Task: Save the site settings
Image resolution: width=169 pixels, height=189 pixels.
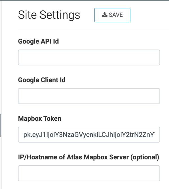Action: (112, 15)
